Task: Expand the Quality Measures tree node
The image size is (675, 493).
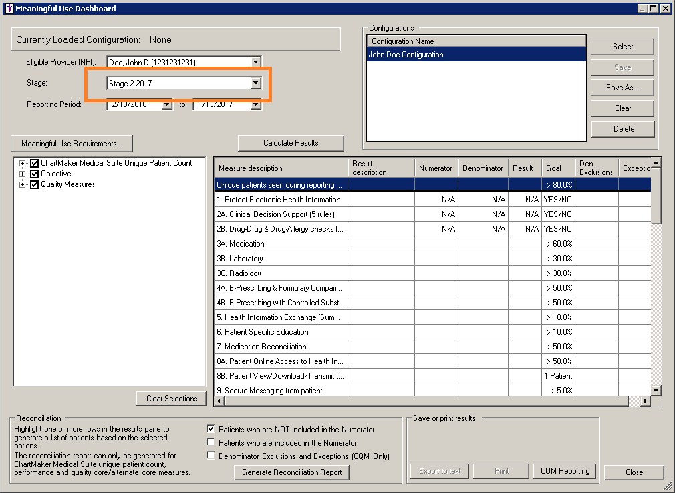Action: tap(22, 185)
